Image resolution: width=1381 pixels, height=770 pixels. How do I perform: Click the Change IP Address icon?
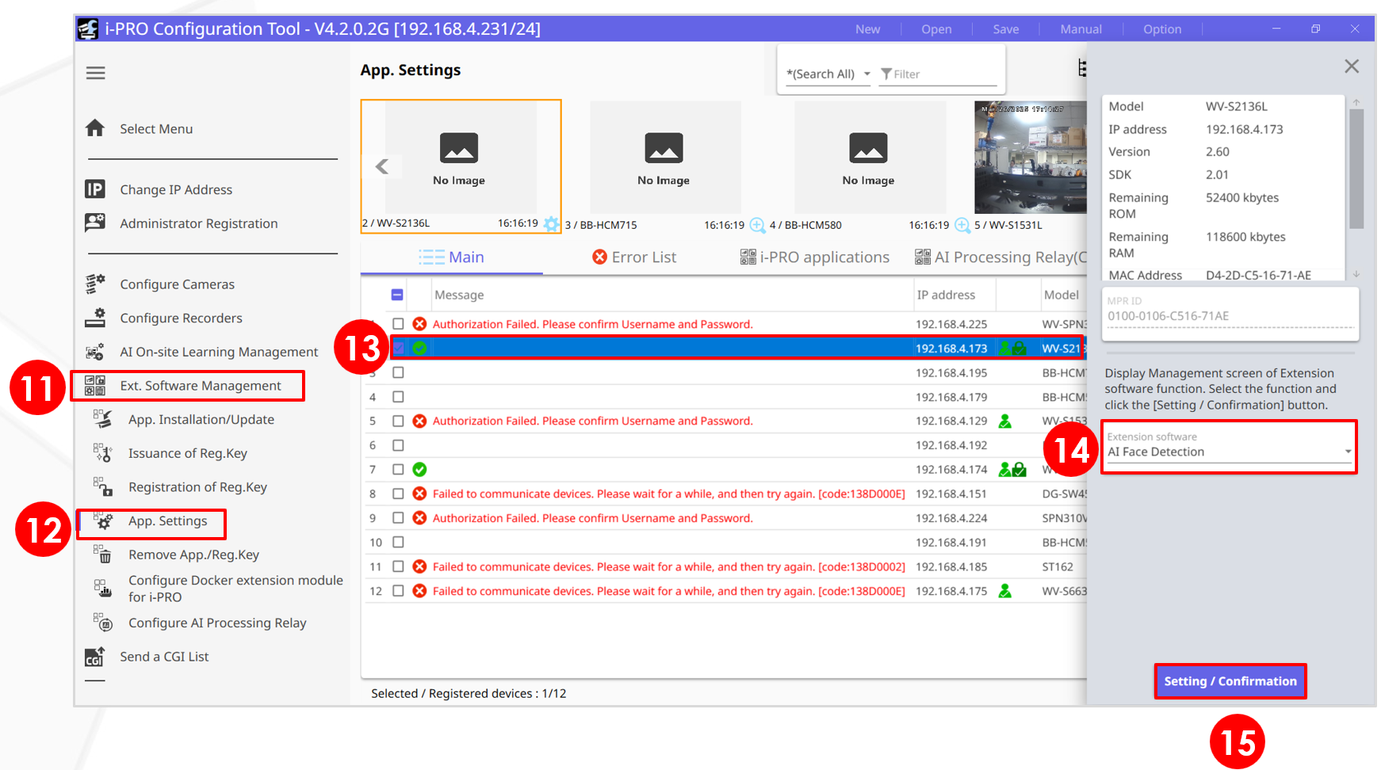click(95, 189)
